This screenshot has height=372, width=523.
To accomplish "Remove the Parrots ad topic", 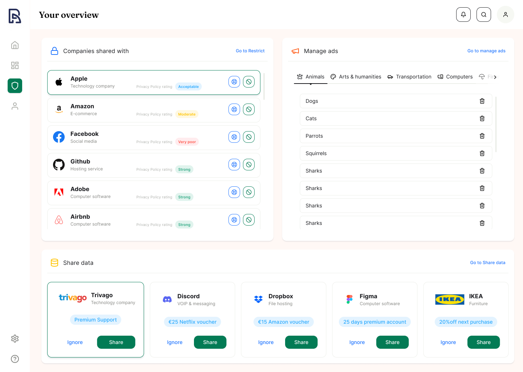I will [482, 136].
